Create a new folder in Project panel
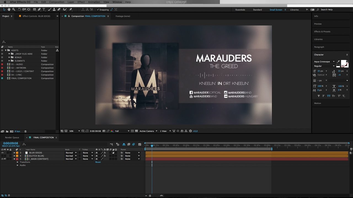This screenshot has height=198, width=353. point(7,131)
